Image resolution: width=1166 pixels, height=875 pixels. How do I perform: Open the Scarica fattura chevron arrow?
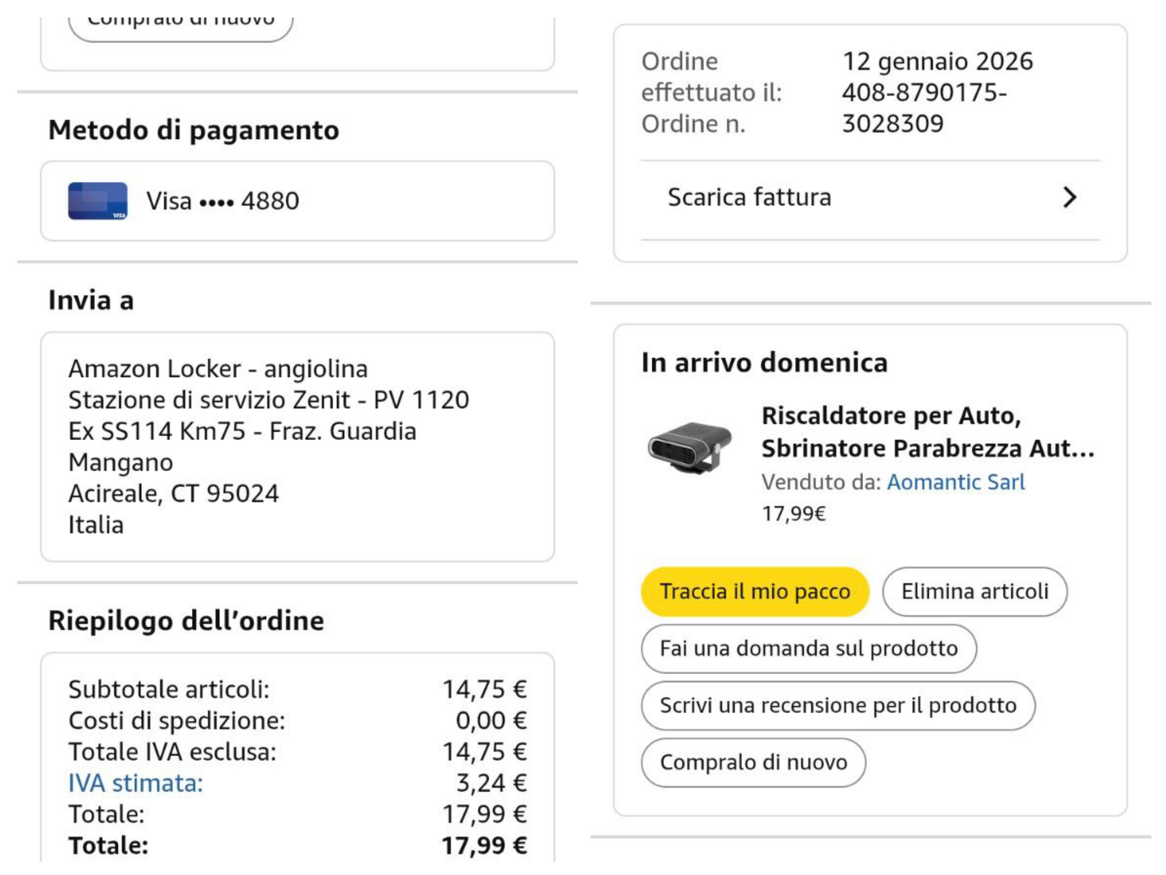[1069, 198]
